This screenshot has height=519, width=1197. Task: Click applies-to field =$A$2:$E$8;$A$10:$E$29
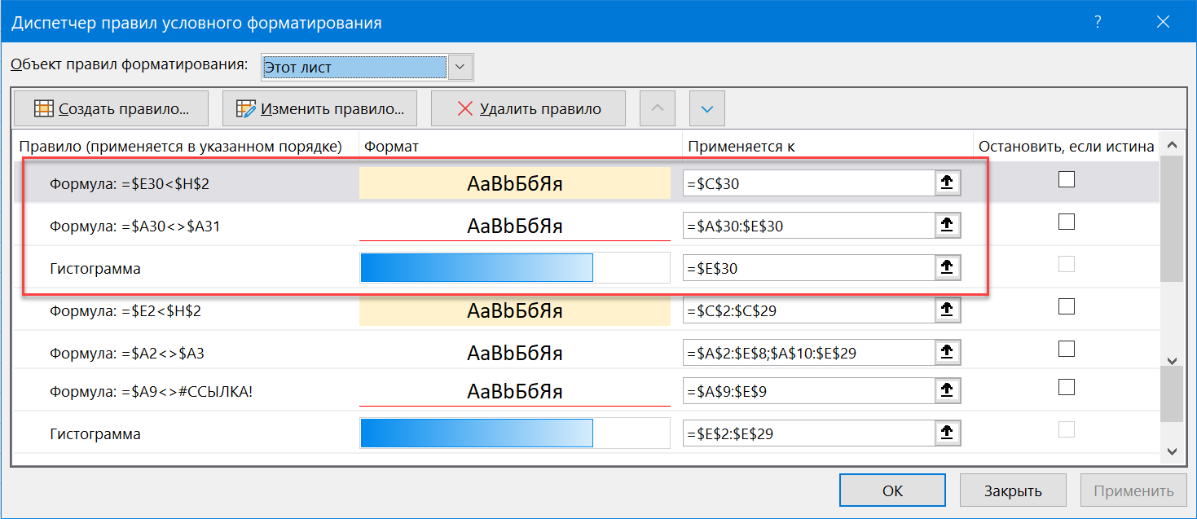point(808,352)
